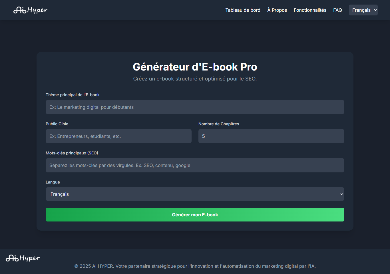The image size is (390, 274).
Task: Click Générer mon E-book button
Action: pyautogui.click(x=195, y=215)
